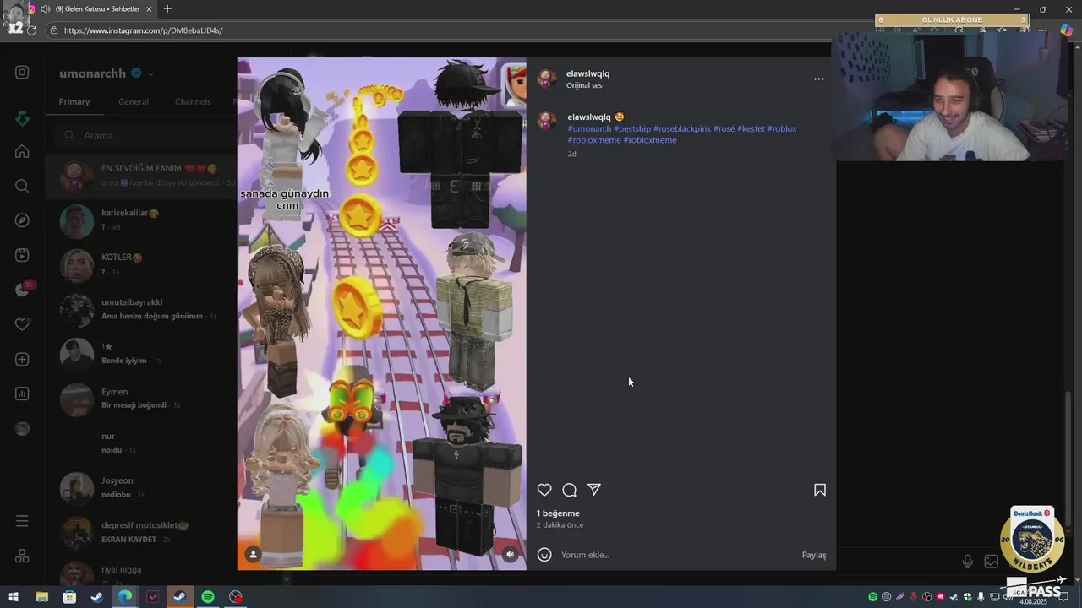Click the Paylaş post-comment button
Image resolution: width=1082 pixels, height=608 pixels.
[x=814, y=555]
